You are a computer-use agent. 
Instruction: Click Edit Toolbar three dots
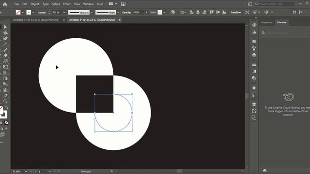click(x=2, y=142)
